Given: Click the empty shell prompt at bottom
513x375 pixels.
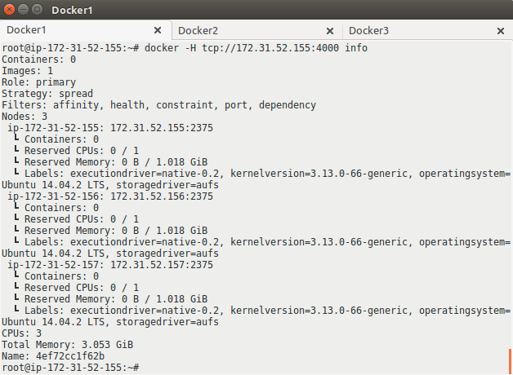Looking at the screenshot, I should coord(70,368).
